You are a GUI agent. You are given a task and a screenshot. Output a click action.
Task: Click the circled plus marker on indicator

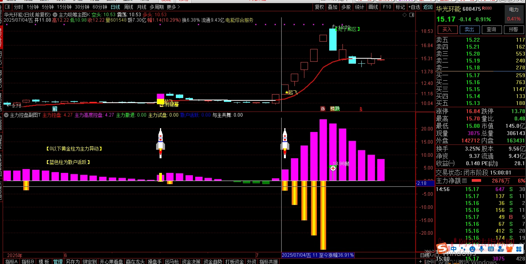333,168
